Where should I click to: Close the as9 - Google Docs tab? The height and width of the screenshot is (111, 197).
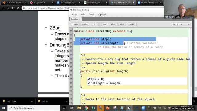point(80,2)
